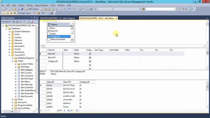This screenshot has height=118, width=210.
Task: Click the Database Engine Query icon
Action: click(x=42, y=9)
